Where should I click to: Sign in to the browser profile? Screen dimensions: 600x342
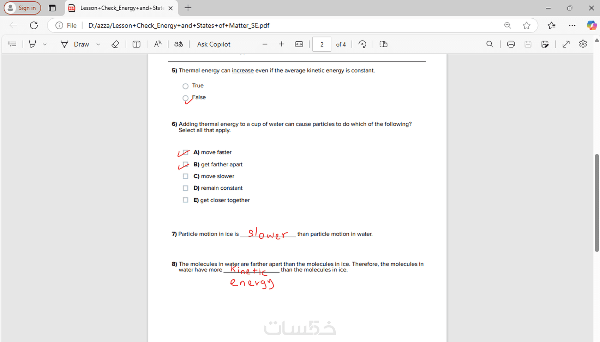click(x=22, y=8)
